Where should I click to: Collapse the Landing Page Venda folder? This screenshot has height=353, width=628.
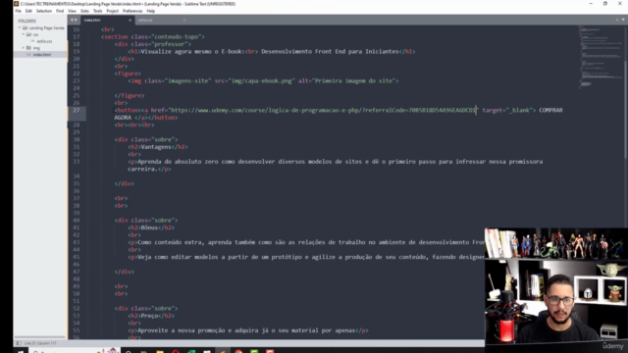tap(20, 28)
